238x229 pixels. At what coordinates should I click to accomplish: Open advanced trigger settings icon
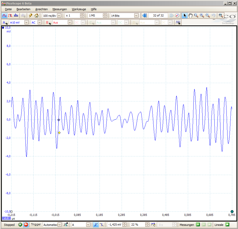pyautogui.click(x=66, y=225)
